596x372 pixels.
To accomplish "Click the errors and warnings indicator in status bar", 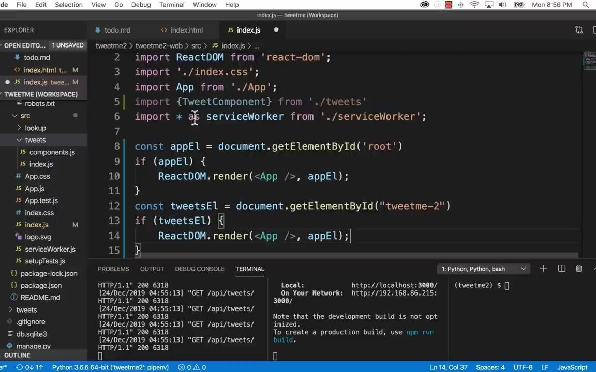I will coord(191,367).
